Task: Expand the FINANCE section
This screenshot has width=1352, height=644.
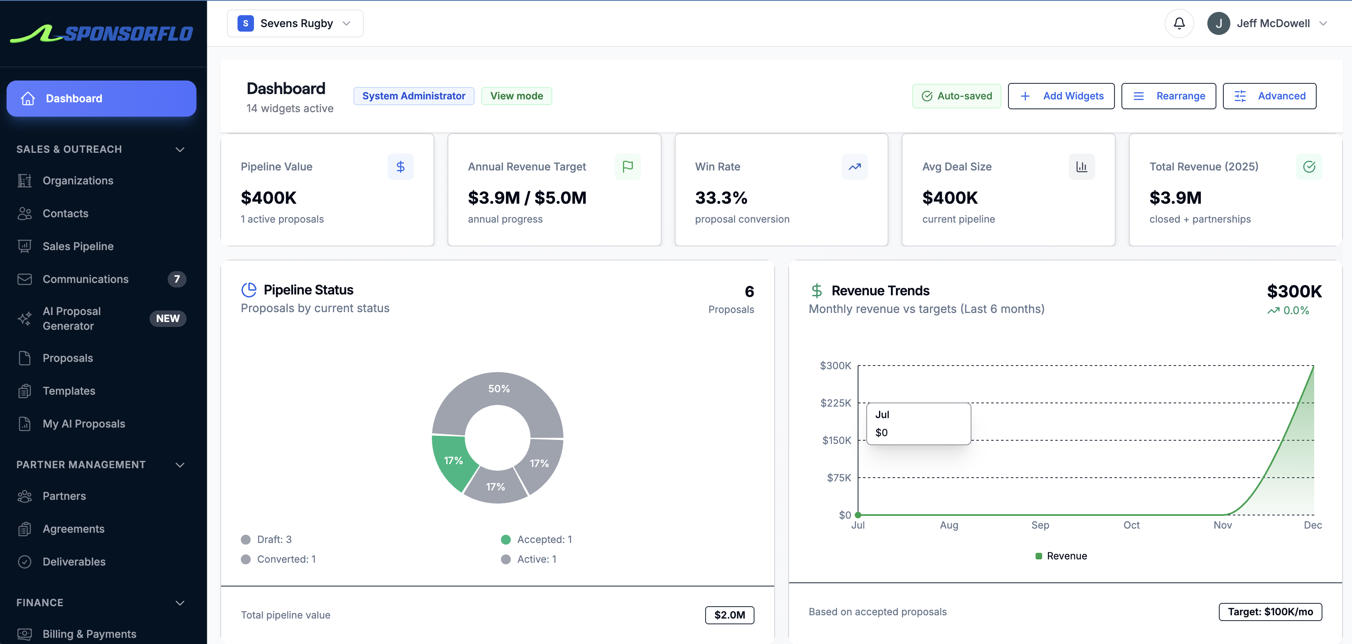Action: click(x=180, y=603)
